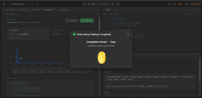Maximize the code editor with fullscreen icon

(198, 14)
